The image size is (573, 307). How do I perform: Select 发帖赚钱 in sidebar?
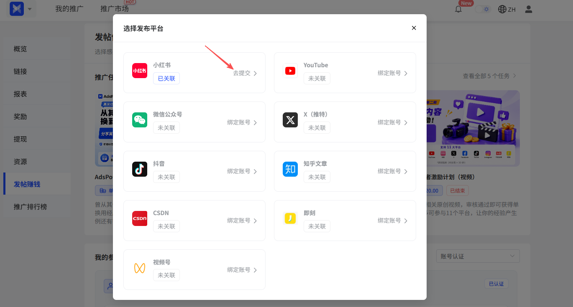(37, 184)
